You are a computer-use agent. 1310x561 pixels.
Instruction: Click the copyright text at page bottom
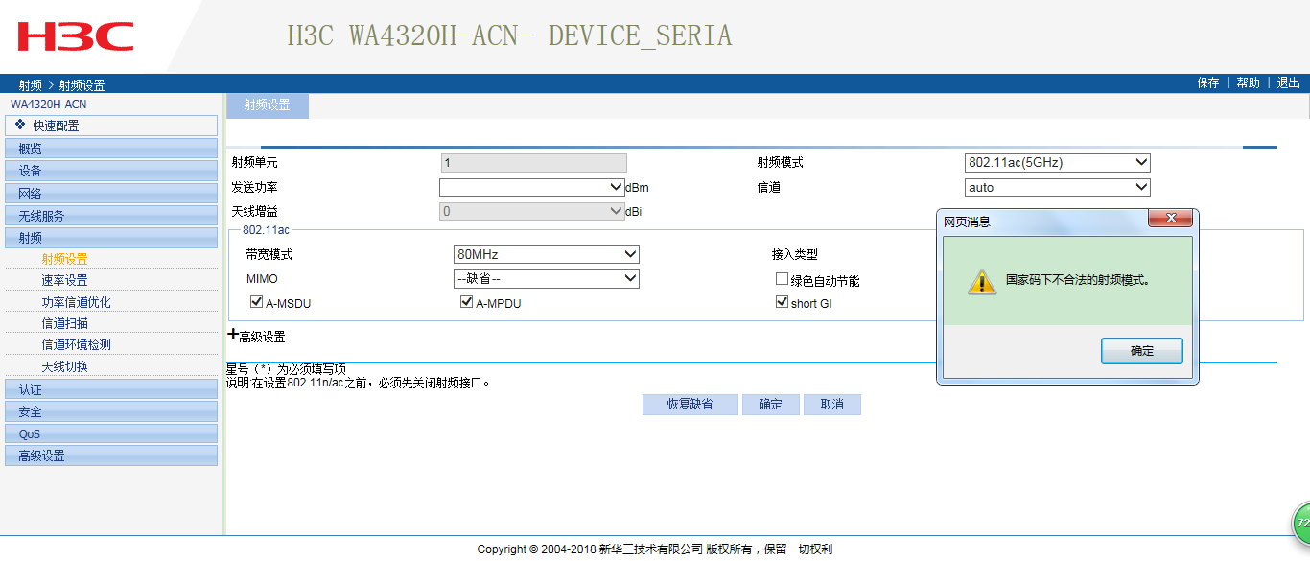pyautogui.click(x=655, y=549)
